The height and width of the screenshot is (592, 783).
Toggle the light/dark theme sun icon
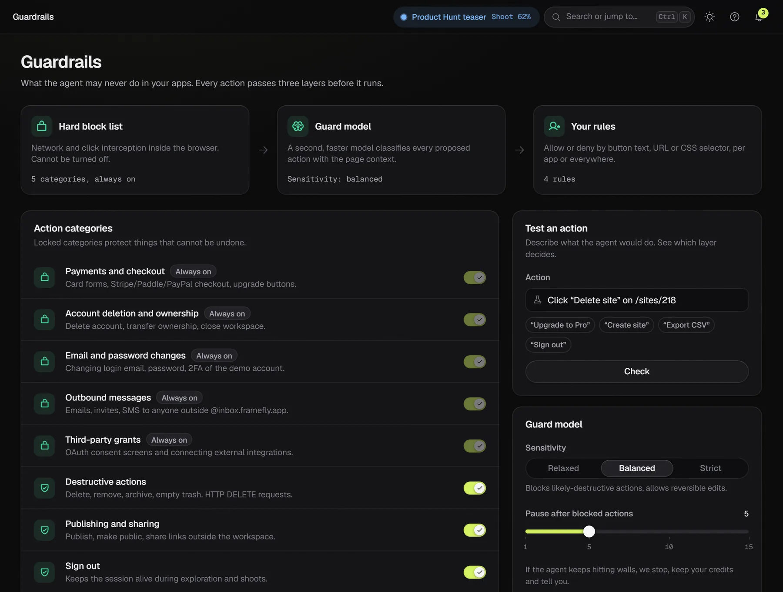pos(709,17)
